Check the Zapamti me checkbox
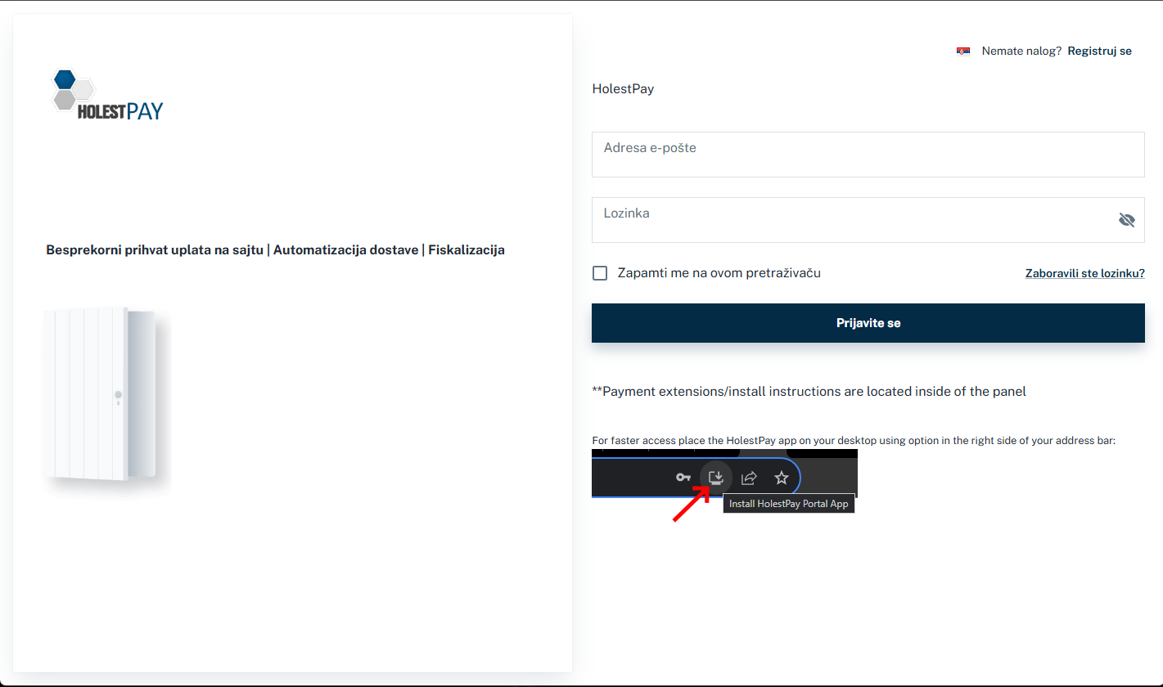Image resolution: width=1163 pixels, height=687 pixels. [x=600, y=273]
